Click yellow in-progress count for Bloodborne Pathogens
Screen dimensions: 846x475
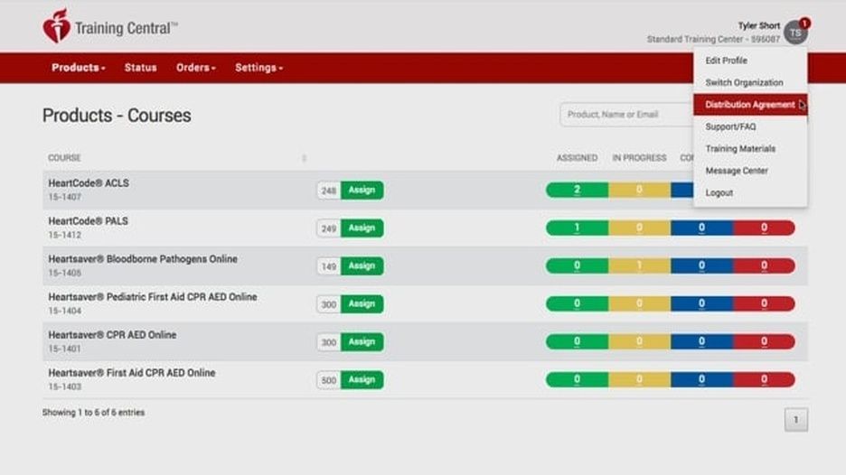639,265
